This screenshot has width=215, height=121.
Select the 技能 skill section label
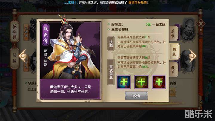(111, 44)
